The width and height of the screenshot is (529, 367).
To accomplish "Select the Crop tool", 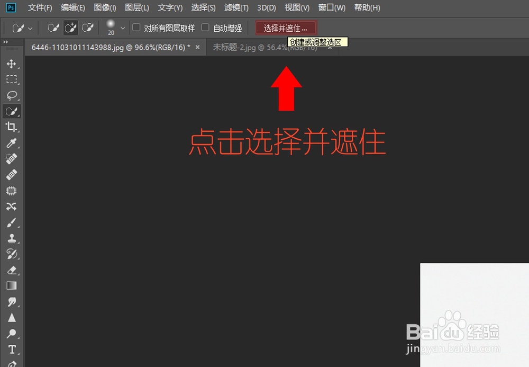I will coord(12,127).
